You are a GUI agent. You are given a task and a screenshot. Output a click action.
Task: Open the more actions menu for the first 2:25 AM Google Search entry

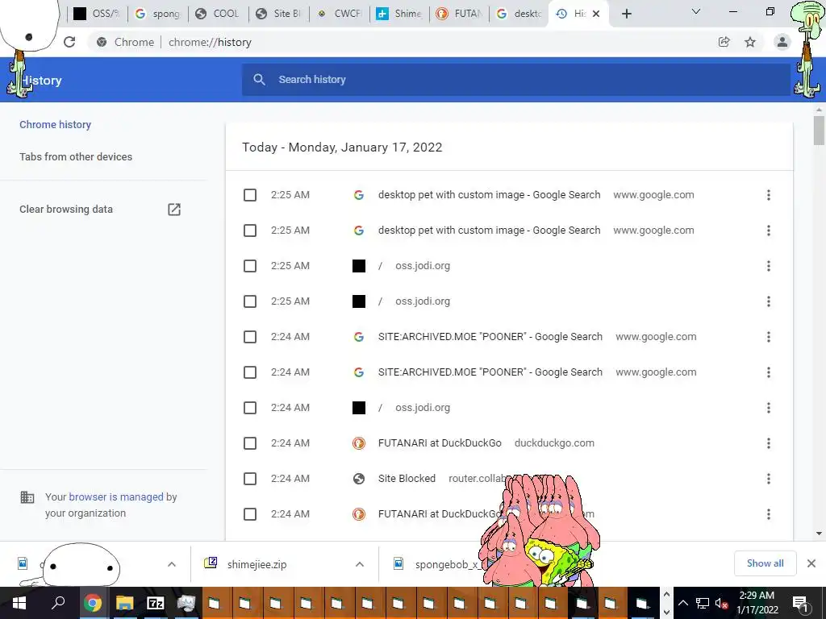point(769,195)
